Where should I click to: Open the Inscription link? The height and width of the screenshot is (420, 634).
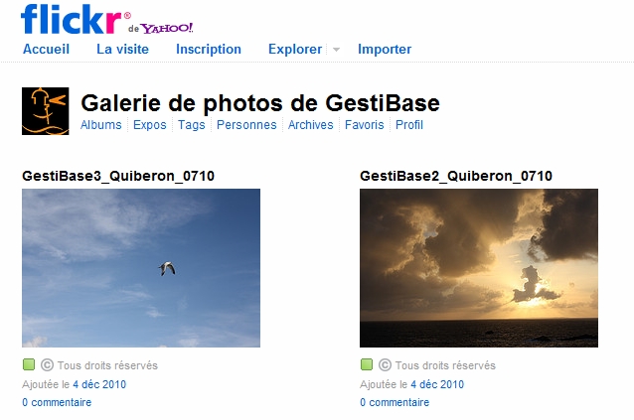209,50
